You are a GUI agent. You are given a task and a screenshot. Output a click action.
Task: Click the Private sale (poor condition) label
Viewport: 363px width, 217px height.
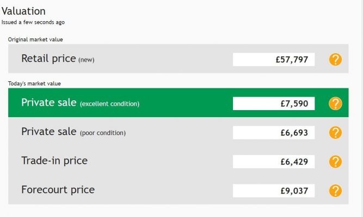tap(73, 132)
